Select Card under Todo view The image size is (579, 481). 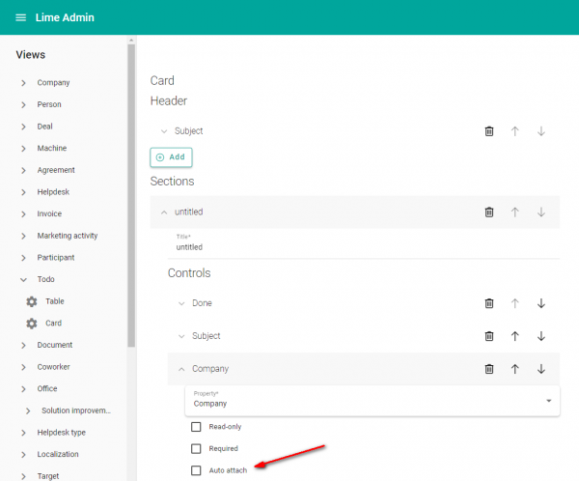click(x=53, y=324)
